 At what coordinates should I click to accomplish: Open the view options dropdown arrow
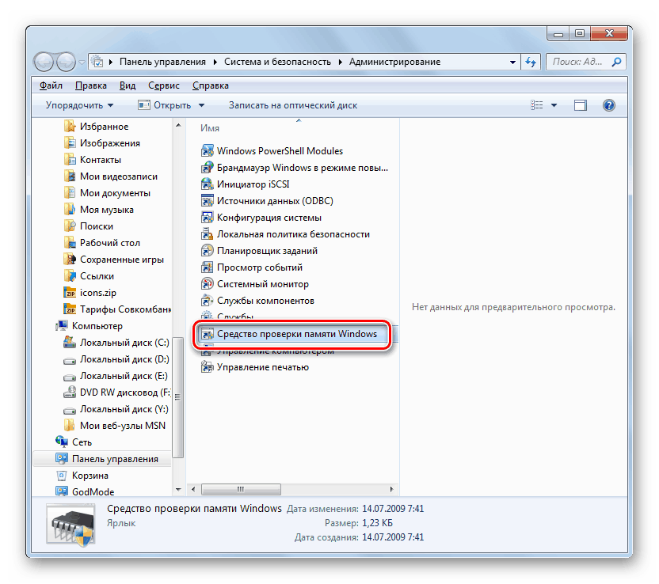pyautogui.click(x=554, y=105)
